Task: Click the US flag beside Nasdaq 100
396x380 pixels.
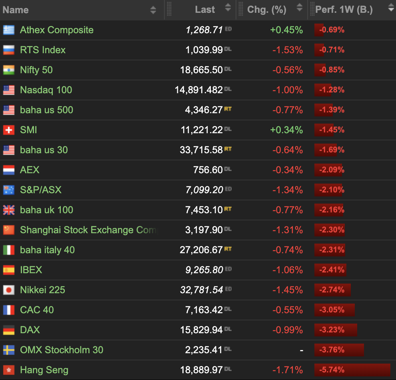Action: tap(8, 90)
